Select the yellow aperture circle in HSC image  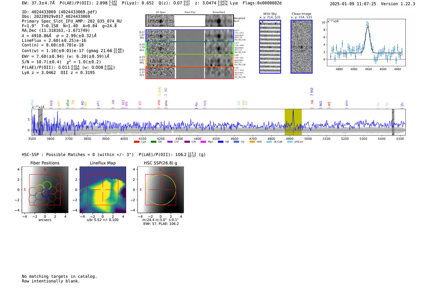click(x=160, y=190)
